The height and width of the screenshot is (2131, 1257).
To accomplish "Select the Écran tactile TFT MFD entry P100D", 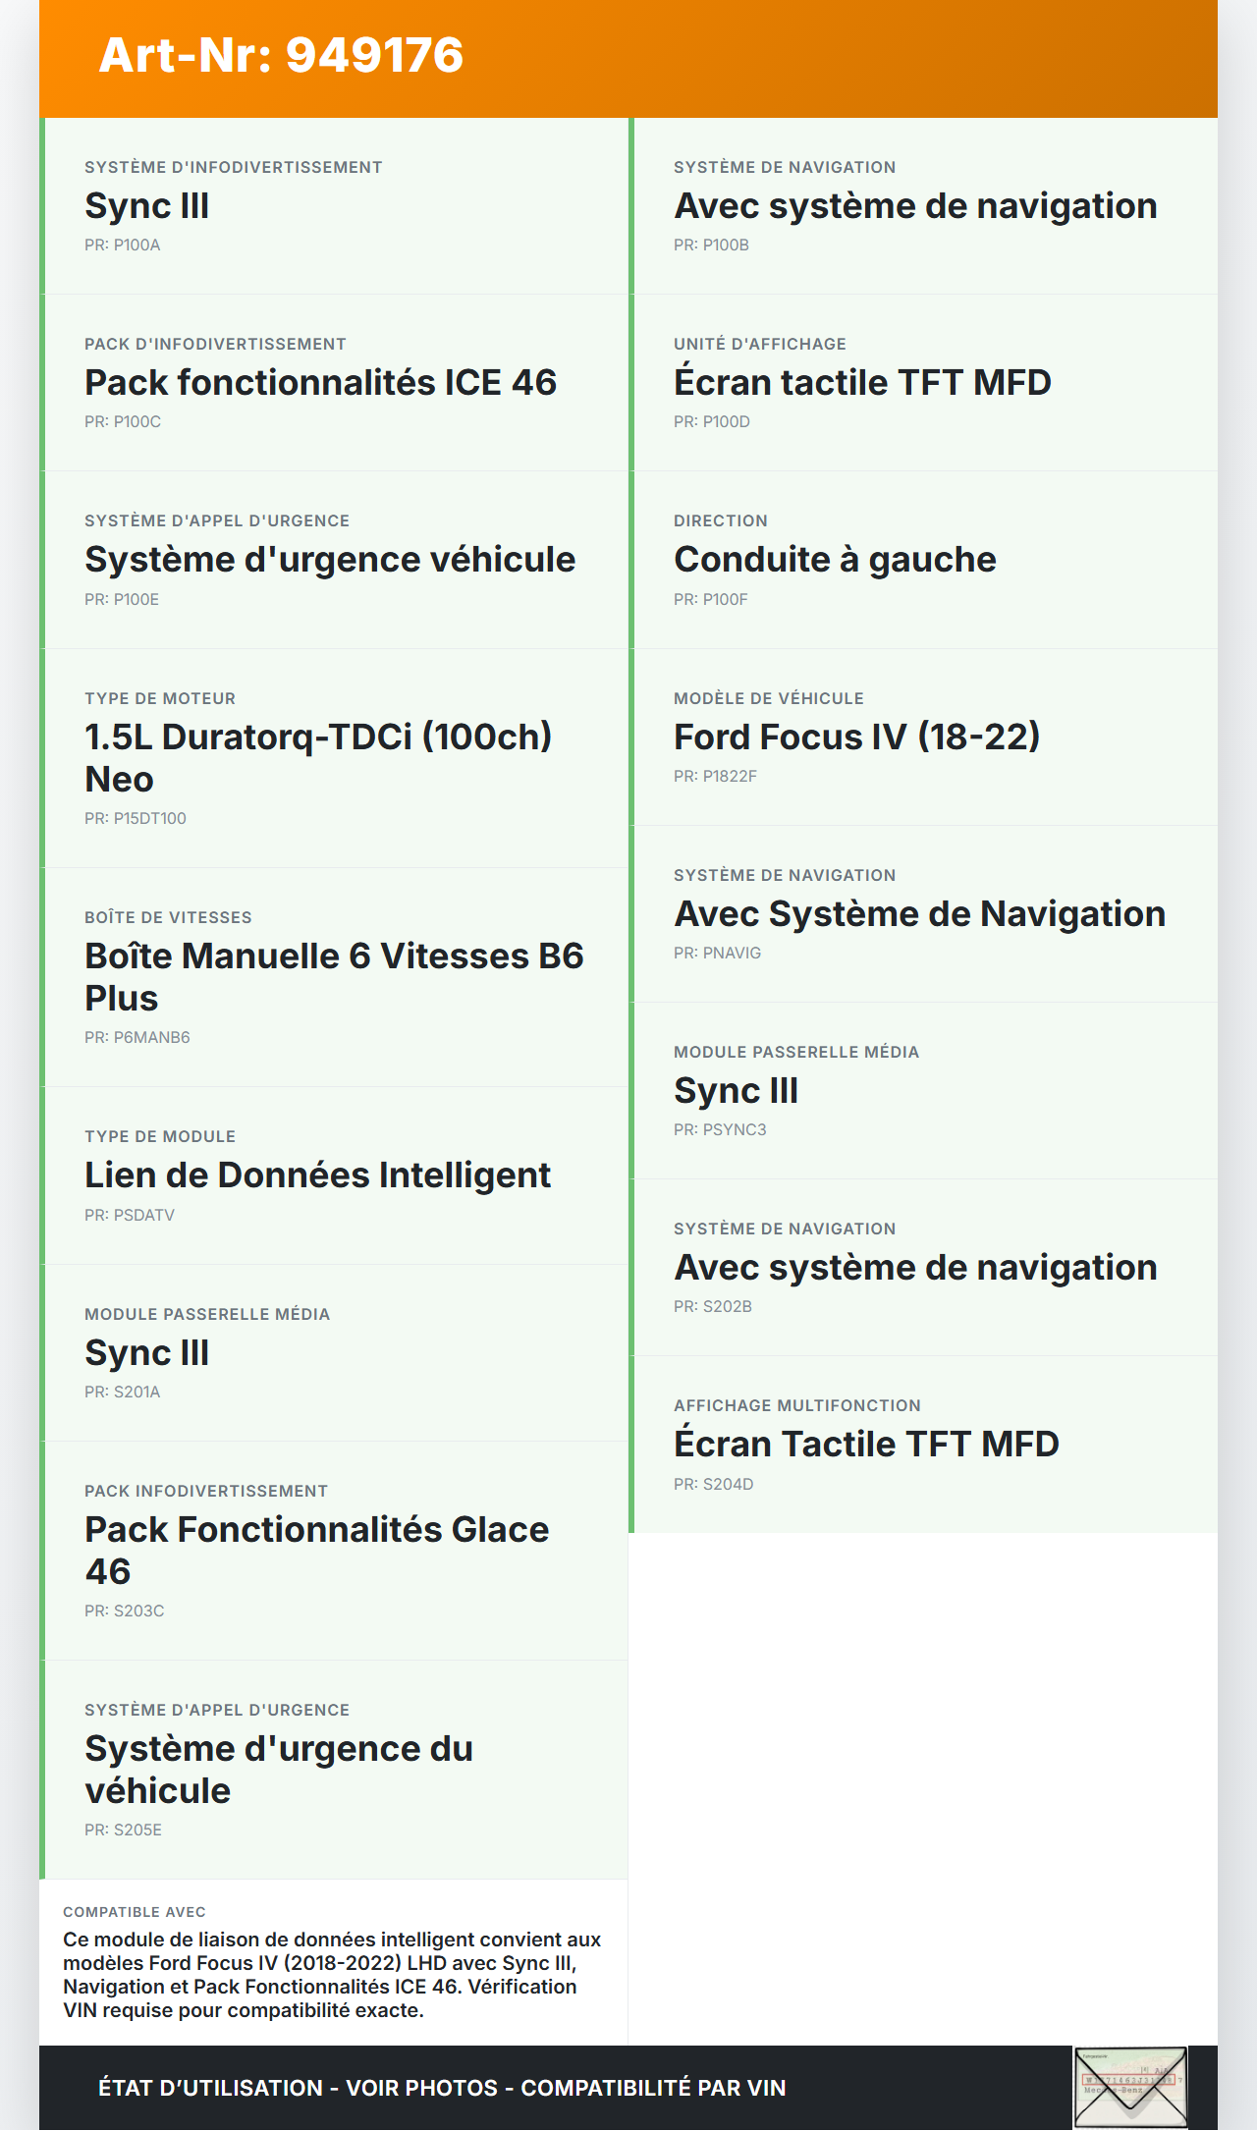I will [923, 383].
